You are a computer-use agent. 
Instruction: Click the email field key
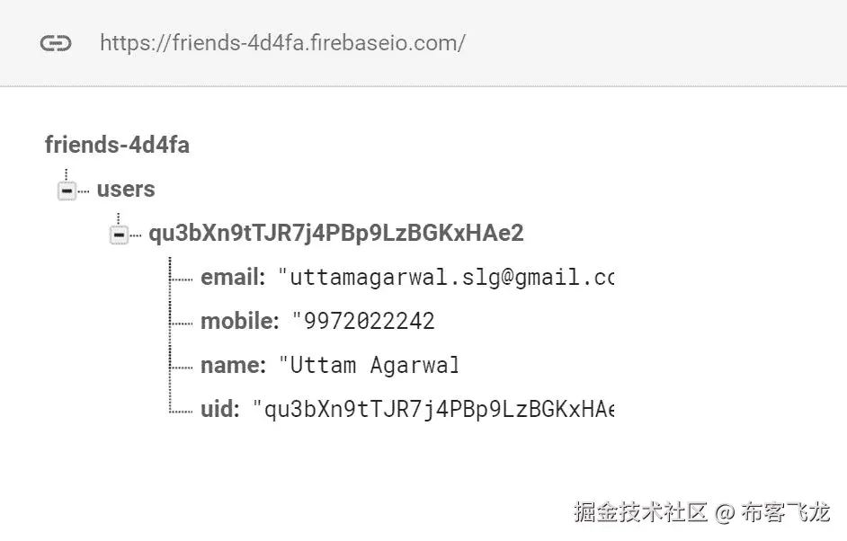point(233,278)
